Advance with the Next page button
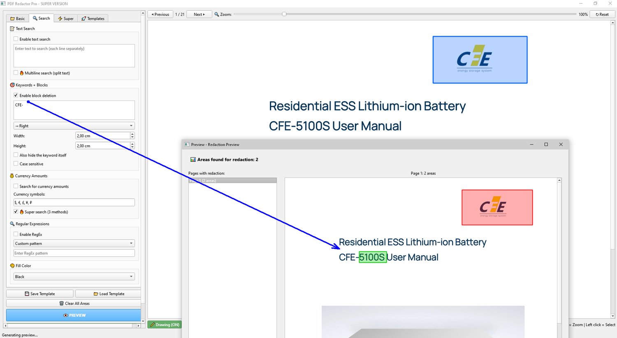The width and height of the screenshot is (617, 338). coord(199,14)
